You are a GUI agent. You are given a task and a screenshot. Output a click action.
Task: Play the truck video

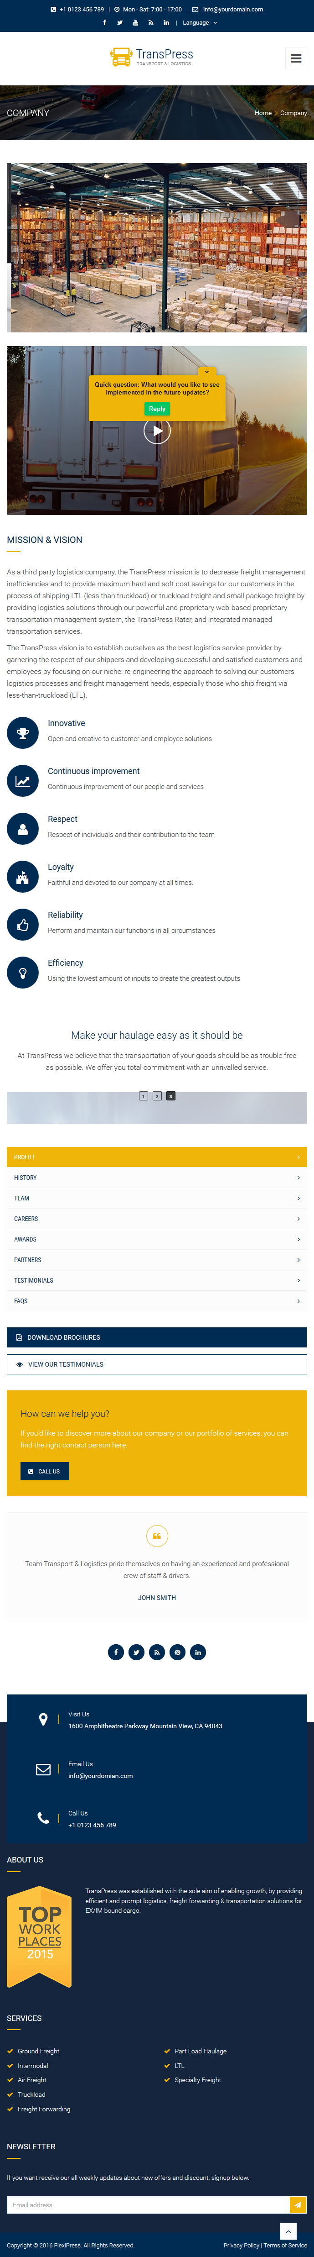[157, 430]
